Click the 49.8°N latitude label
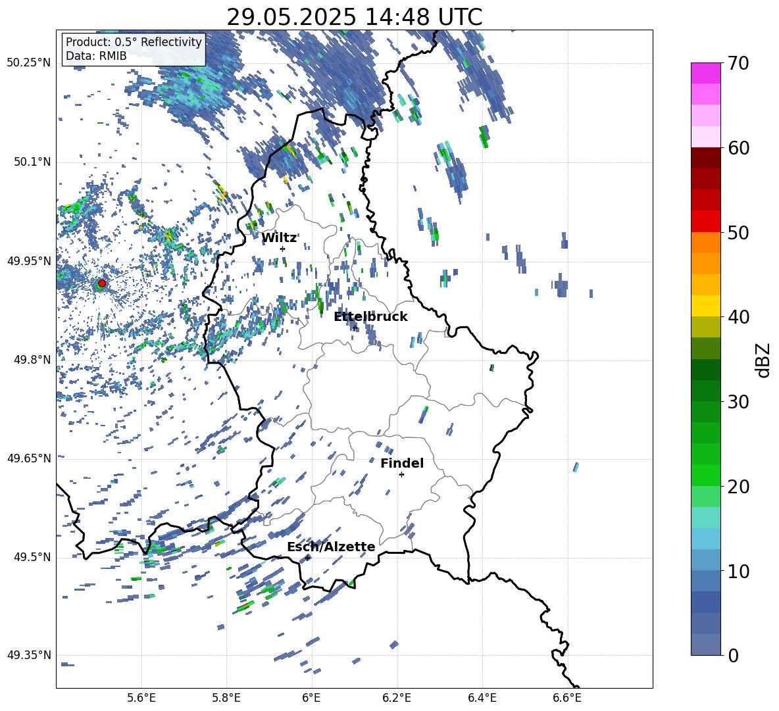This screenshot has height=711, width=779. point(32,360)
